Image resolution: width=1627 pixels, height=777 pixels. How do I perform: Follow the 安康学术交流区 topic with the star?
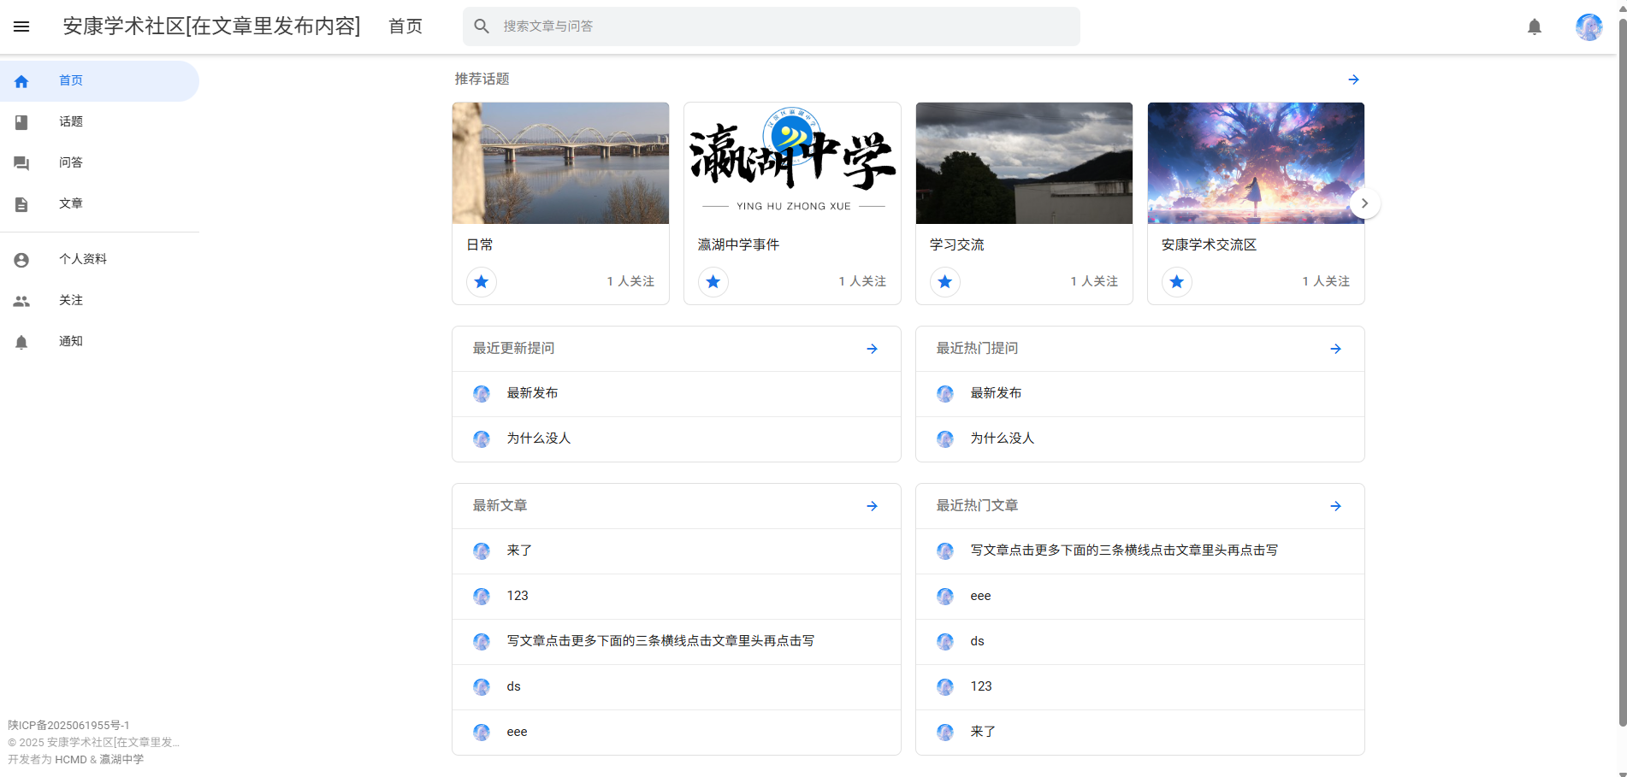click(x=1177, y=281)
